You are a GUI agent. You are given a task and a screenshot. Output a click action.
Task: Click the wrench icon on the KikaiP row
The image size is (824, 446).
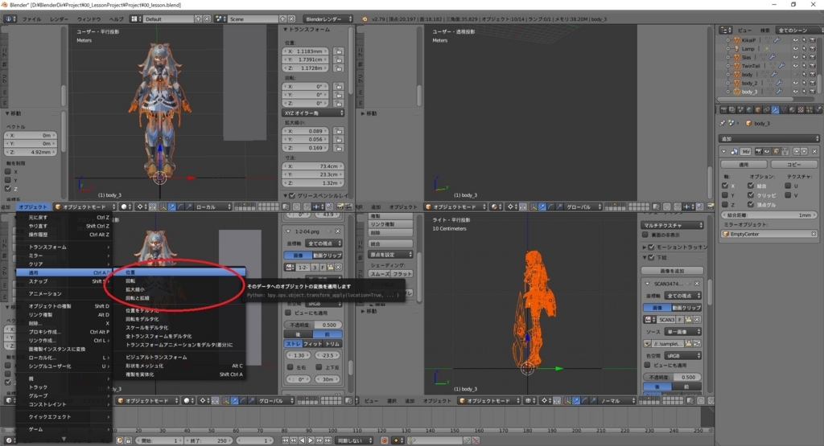(777, 39)
